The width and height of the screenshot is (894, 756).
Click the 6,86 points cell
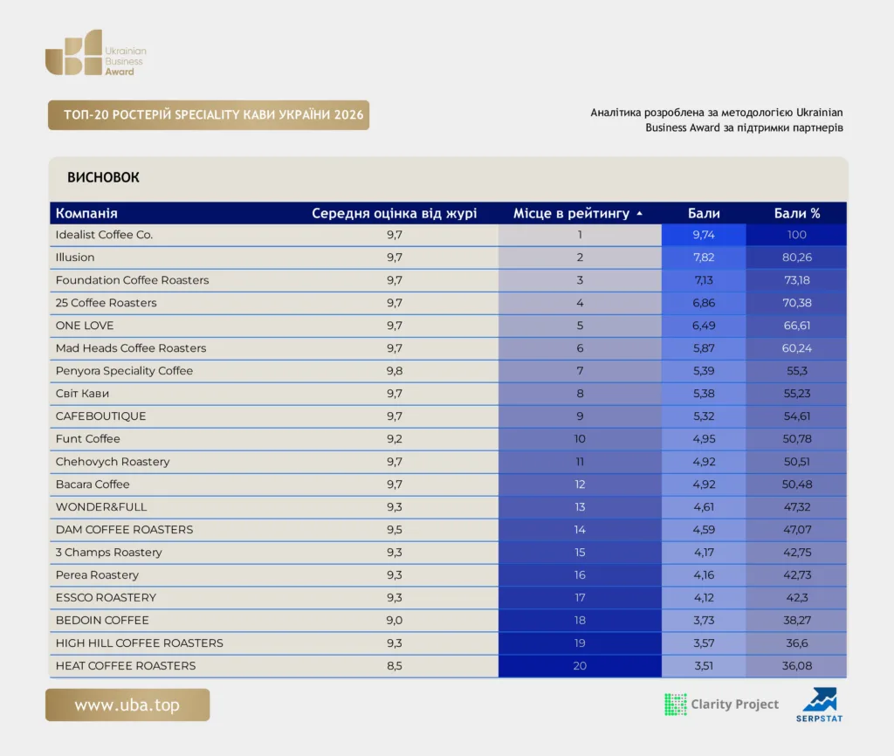704,303
